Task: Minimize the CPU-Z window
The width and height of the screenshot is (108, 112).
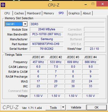Action: [x=86, y=4]
